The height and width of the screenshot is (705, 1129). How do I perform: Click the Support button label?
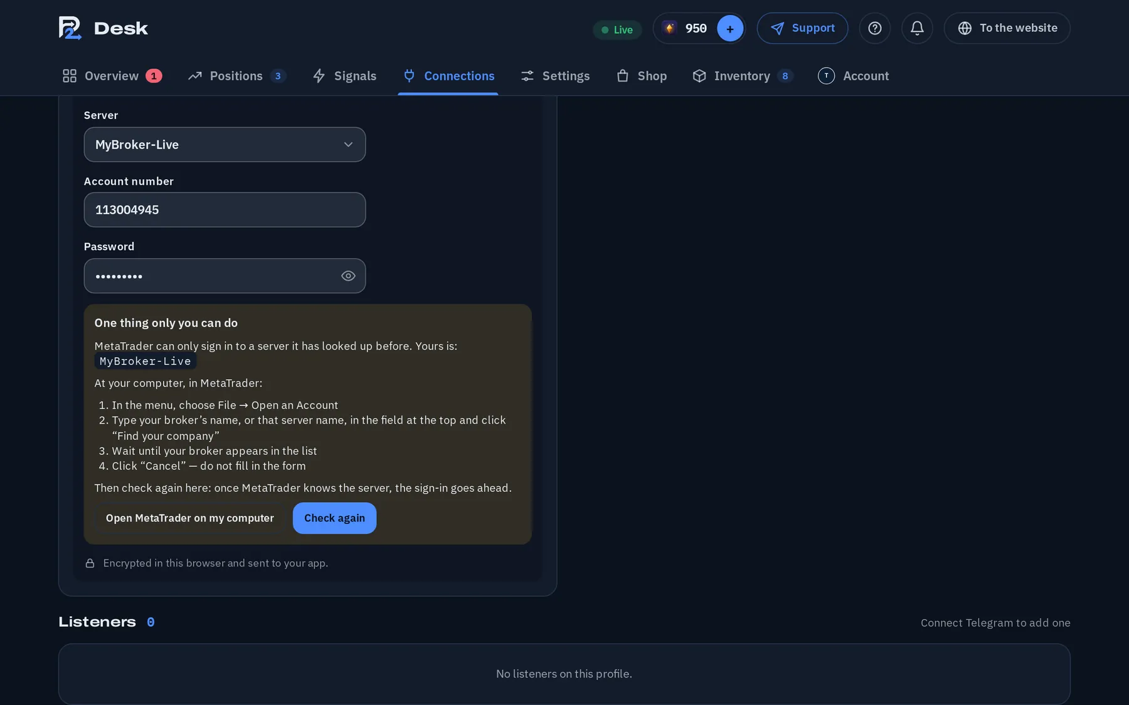(x=813, y=28)
